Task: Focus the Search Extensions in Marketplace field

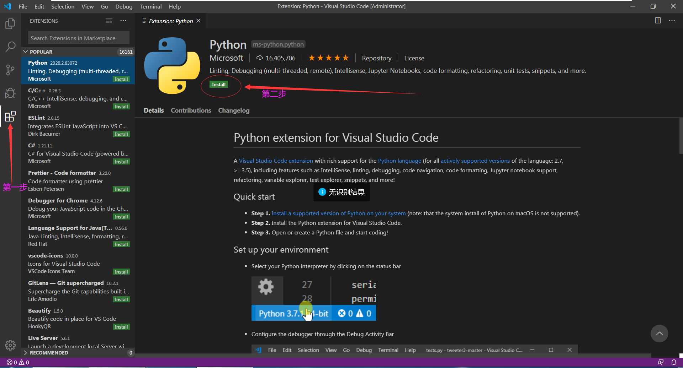Action: pos(79,38)
